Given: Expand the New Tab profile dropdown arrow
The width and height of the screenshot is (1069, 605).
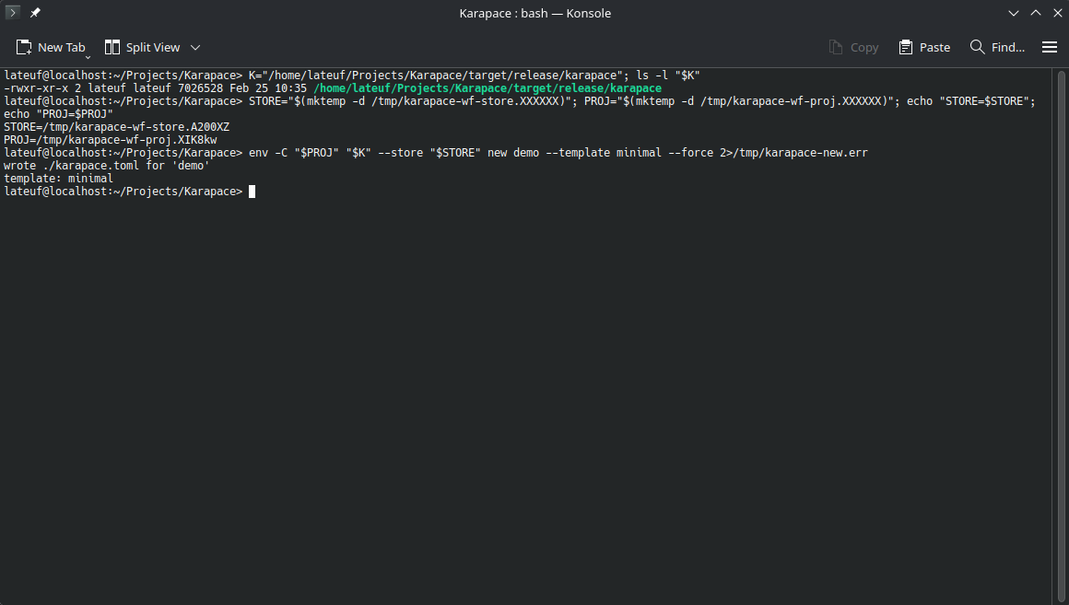Looking at the screenshot, I should point(88,57).
